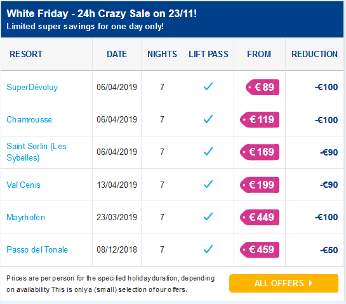Select the €459 pink price tag
The width and height of the screenshot is (346, 304).
point(260,249)
